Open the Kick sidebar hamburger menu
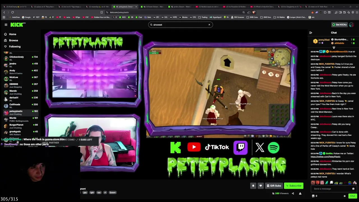 point(6,25)
